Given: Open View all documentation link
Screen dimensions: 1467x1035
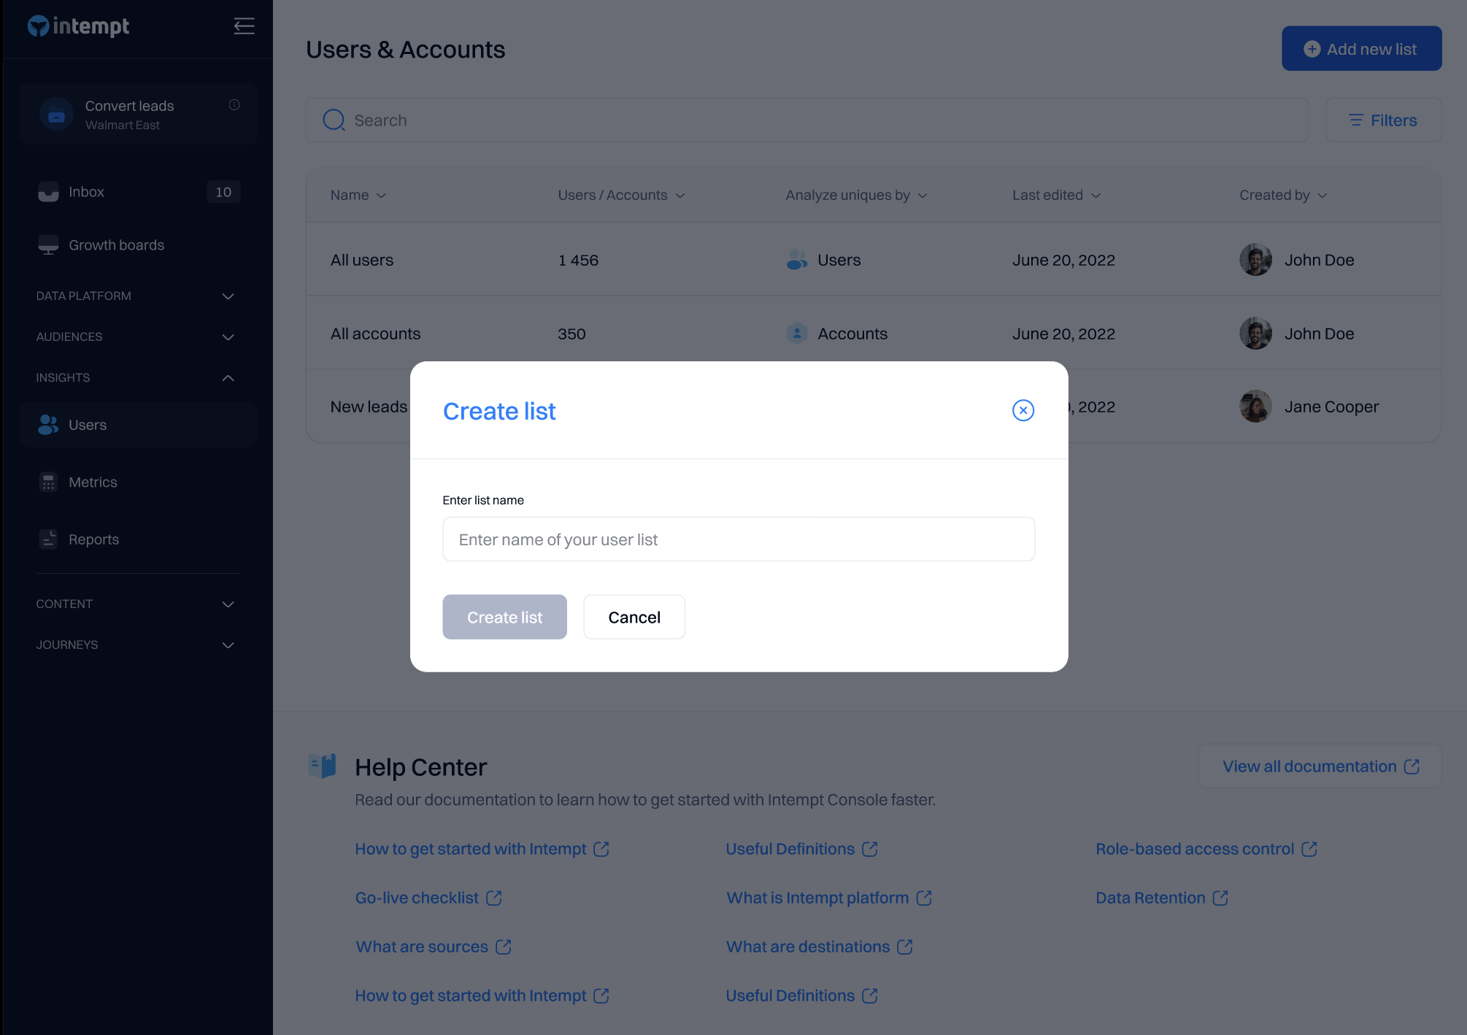Looking at the screenshot, I should [x=1320, y=766].
